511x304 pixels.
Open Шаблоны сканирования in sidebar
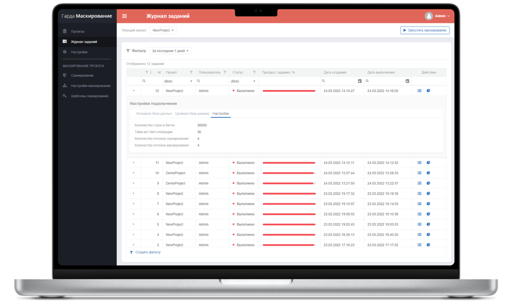89,96
